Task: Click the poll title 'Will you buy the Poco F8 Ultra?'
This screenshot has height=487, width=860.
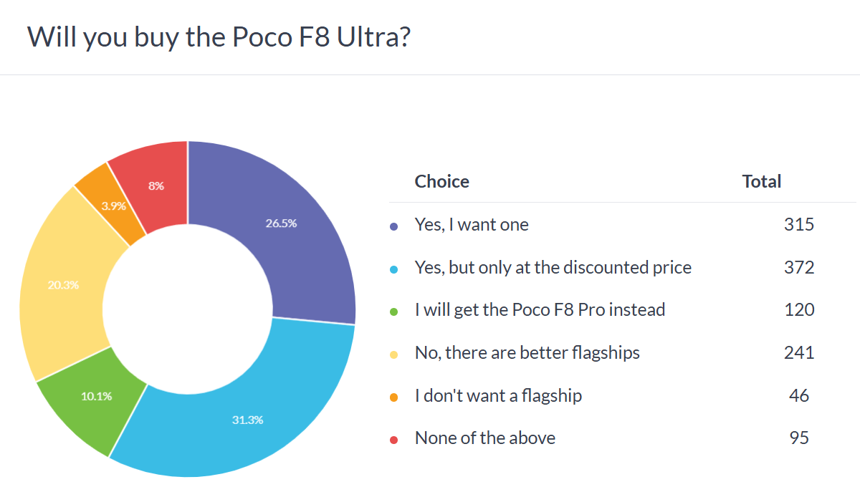Action: tap(219, 37)
